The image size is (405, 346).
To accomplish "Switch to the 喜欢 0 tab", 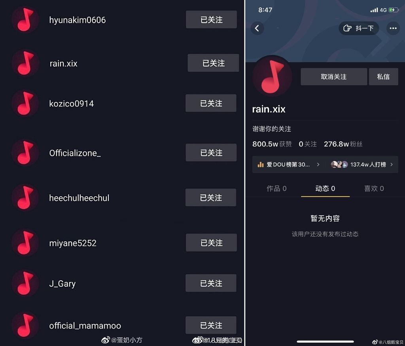I will pyautogui.click(x=374, y=188).
